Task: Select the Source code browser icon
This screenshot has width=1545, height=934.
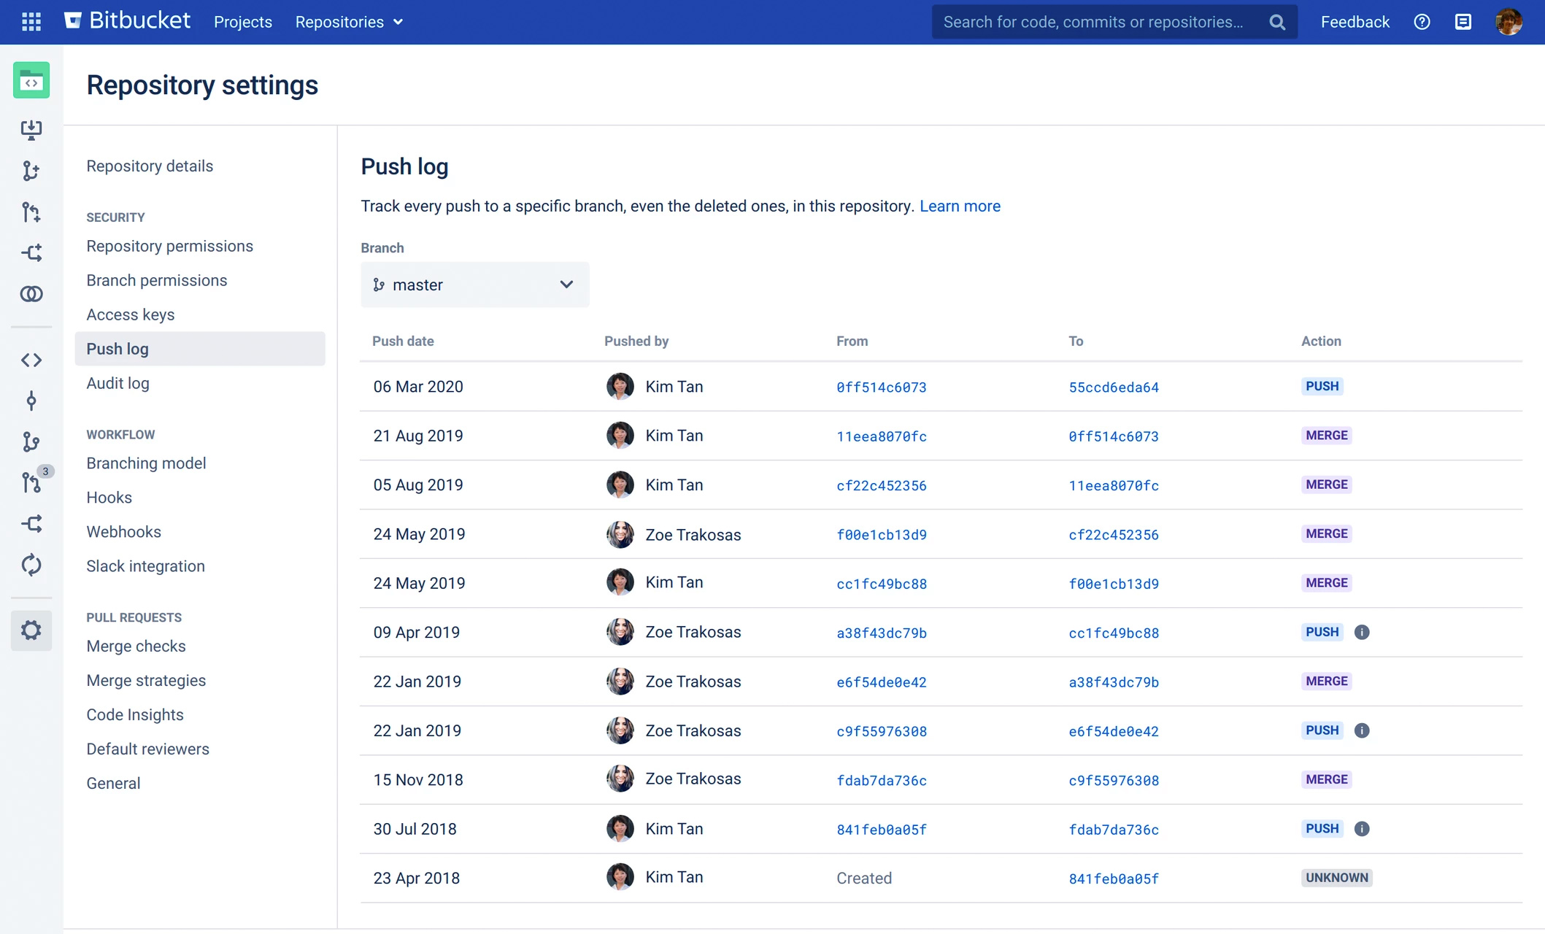Action: point(31,359)
